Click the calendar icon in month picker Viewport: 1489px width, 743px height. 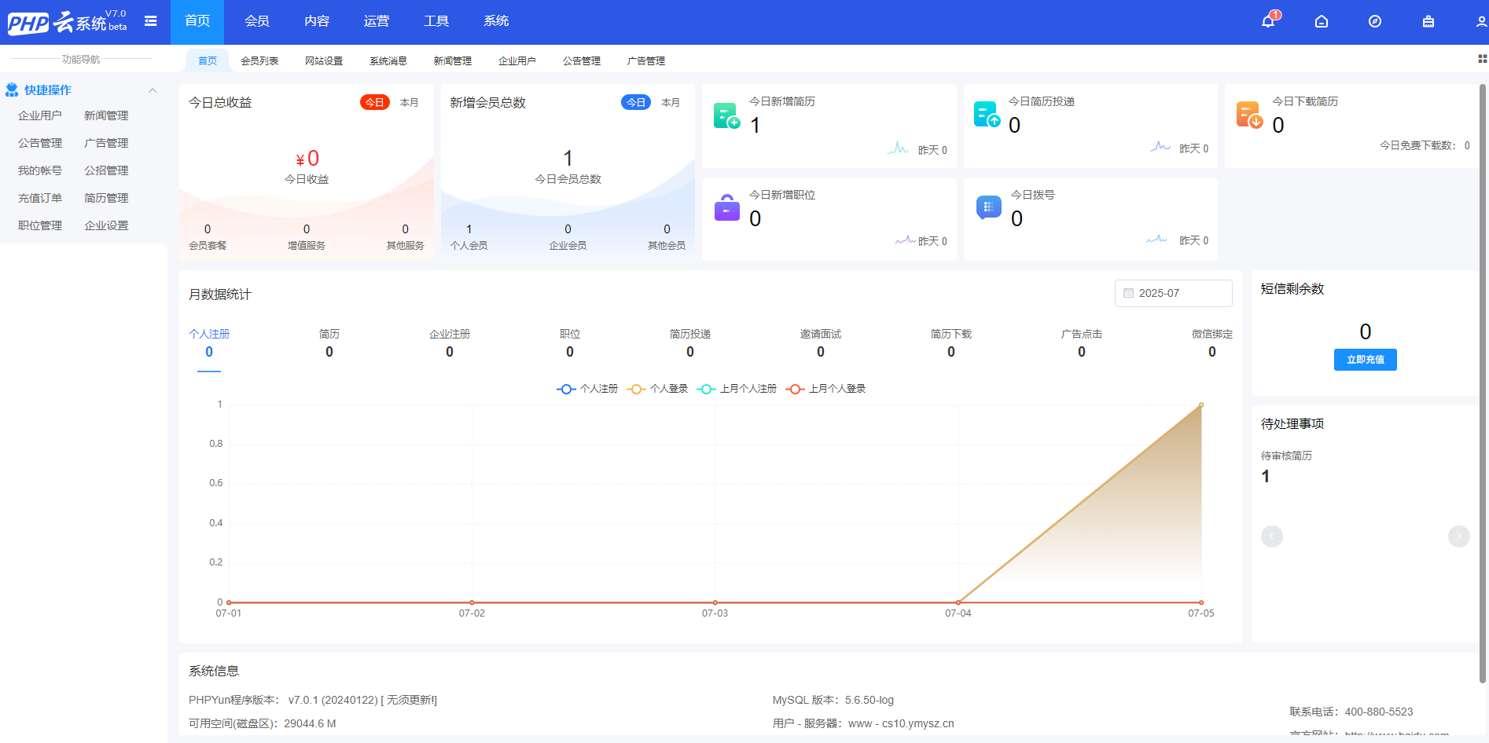point(1130,292)
